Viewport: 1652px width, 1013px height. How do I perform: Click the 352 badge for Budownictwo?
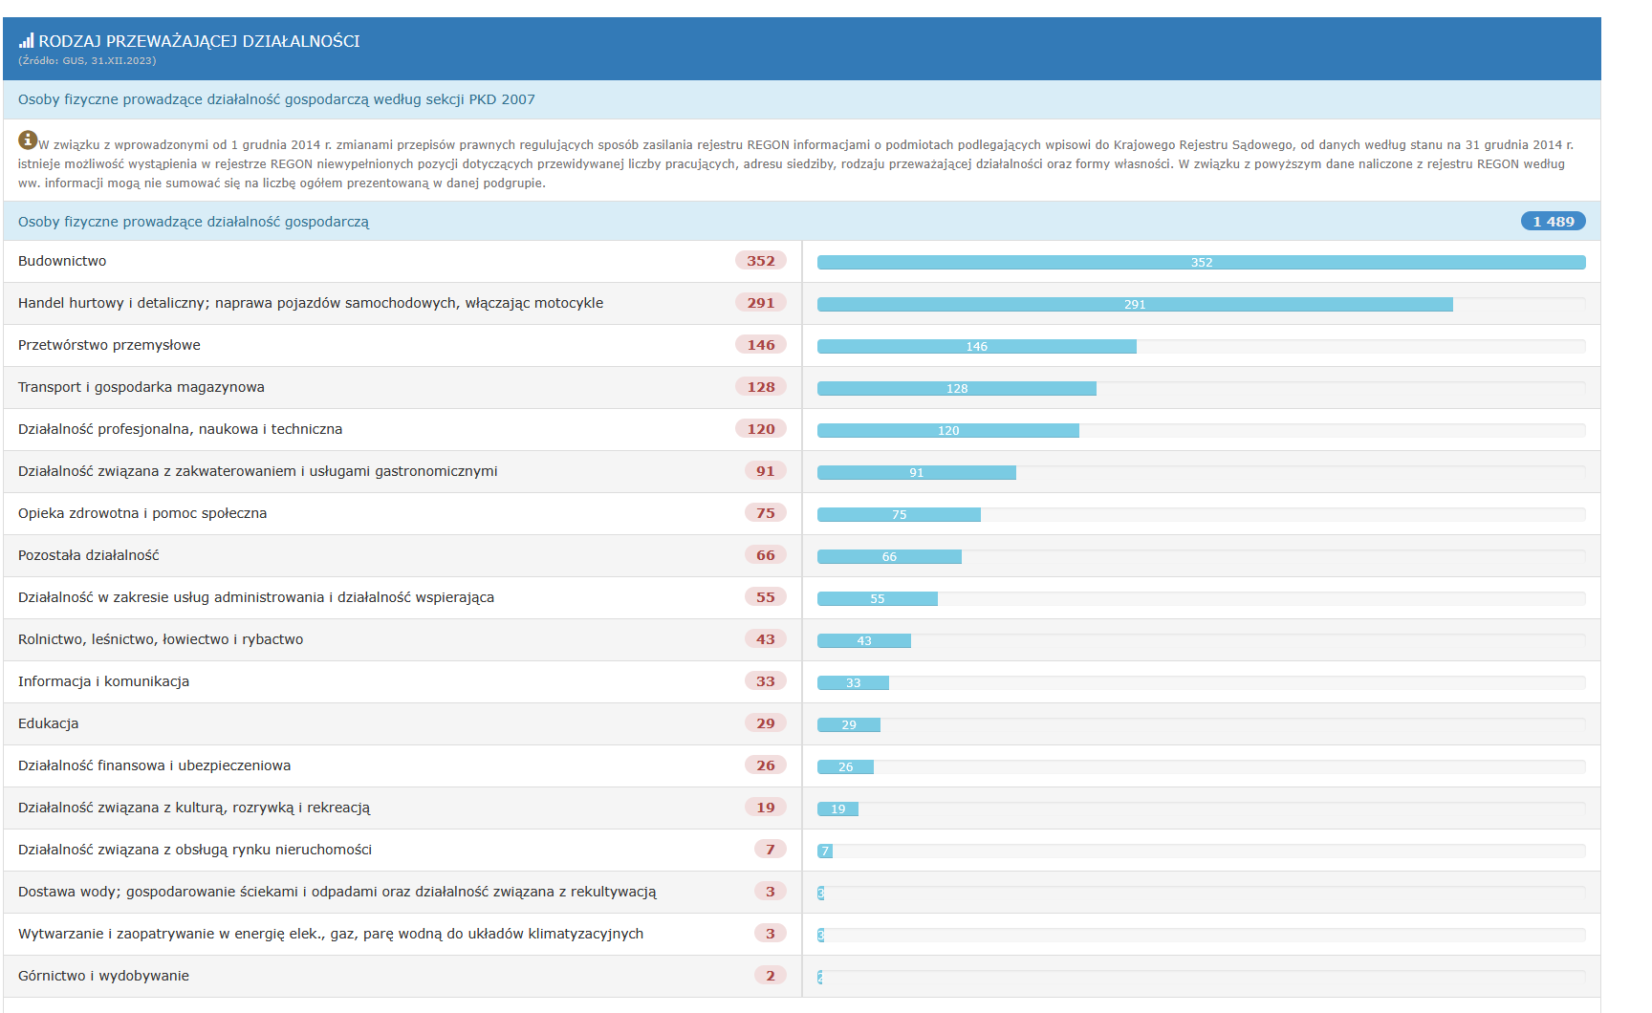pyautogui.click(x=760, y=261)
